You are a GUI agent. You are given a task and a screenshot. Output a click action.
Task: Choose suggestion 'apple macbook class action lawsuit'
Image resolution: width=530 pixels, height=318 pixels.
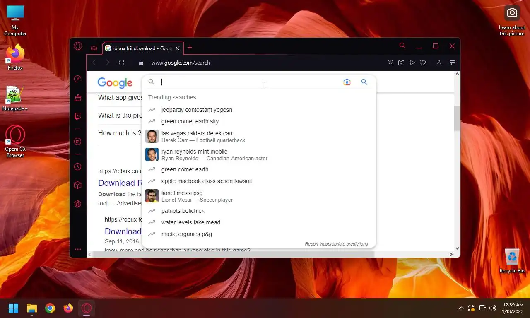pos(259,181)
